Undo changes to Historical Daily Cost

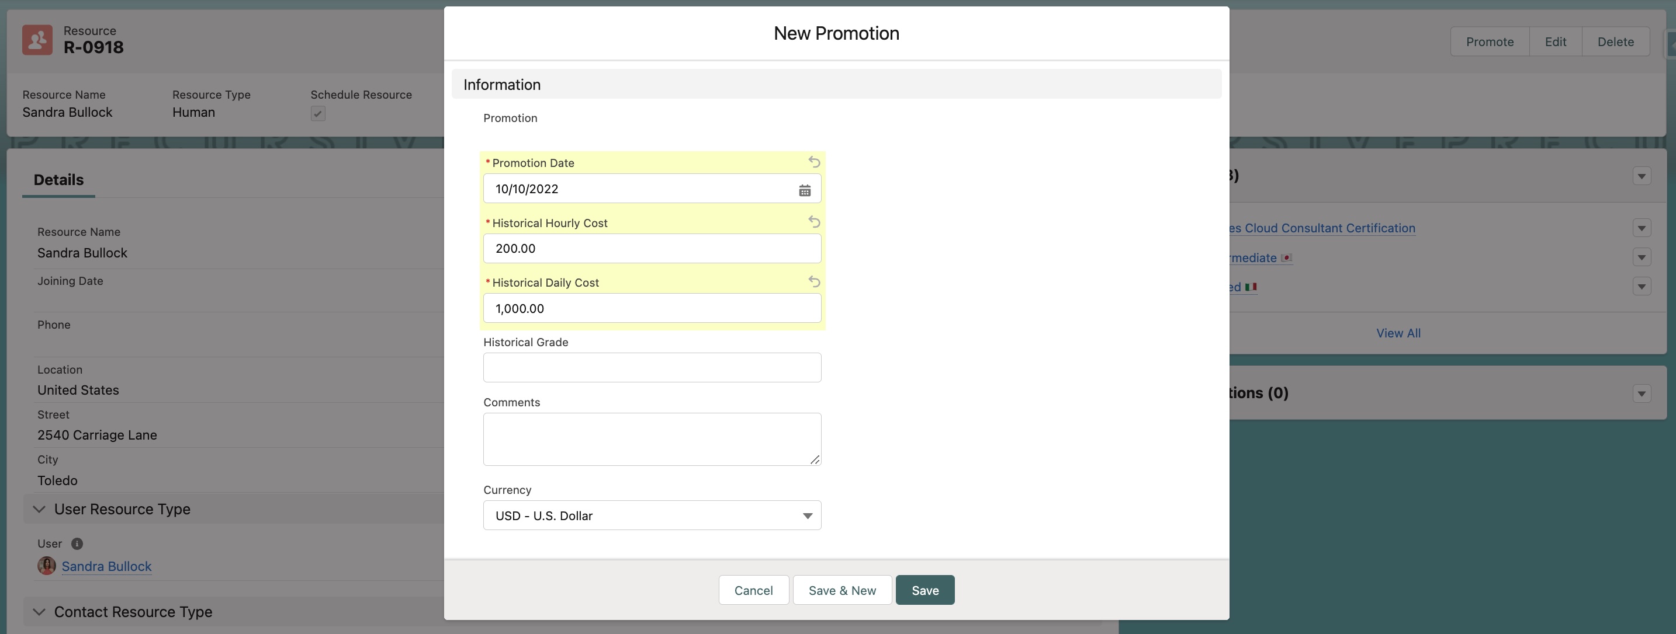[814, 281]
